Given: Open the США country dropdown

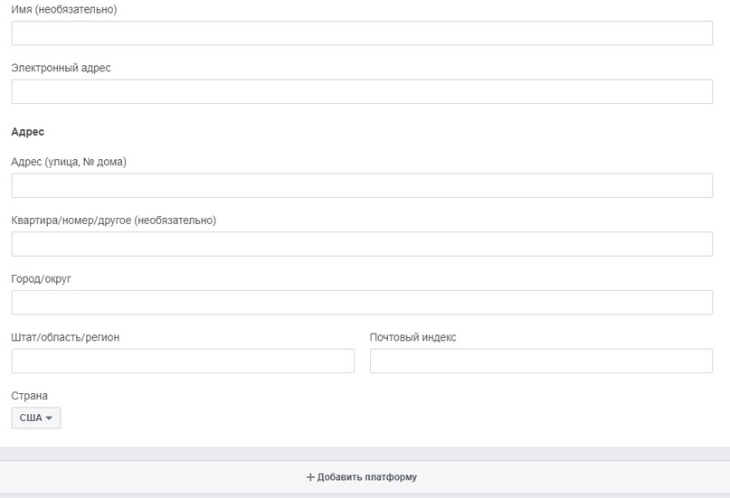Looking at the screenshot, I should pos(36,418).
